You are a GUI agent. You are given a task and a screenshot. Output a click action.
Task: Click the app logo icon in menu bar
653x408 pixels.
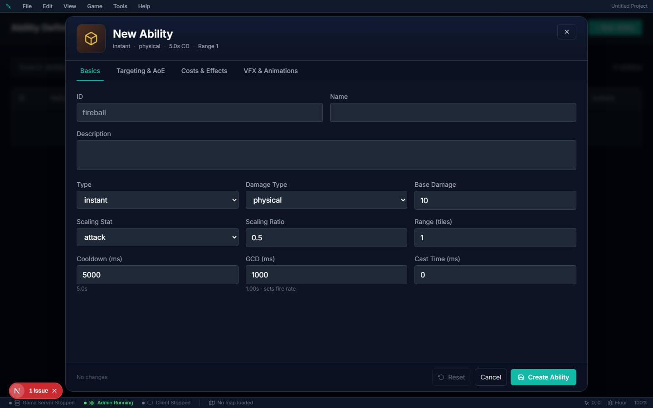tap(8, 6)
